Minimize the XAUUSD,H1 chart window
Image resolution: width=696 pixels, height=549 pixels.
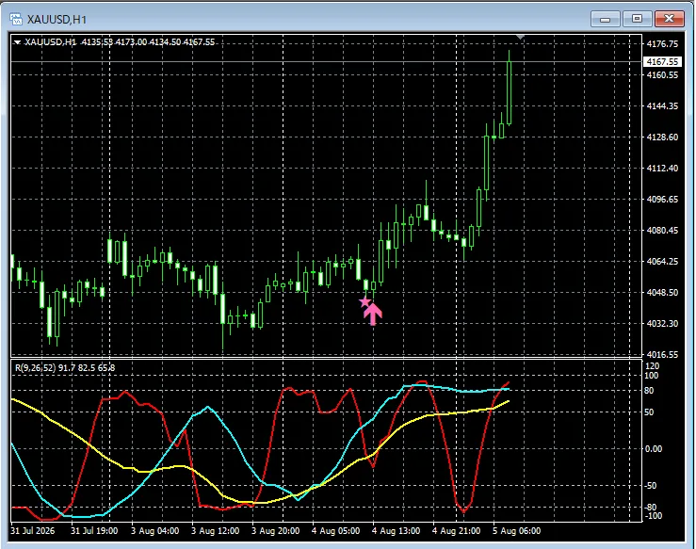tap(605, 19)
